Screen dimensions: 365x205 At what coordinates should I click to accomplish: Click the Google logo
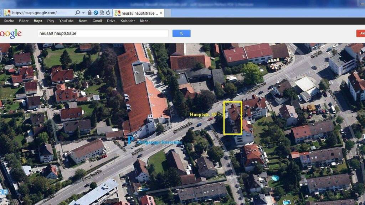(11, 34)
